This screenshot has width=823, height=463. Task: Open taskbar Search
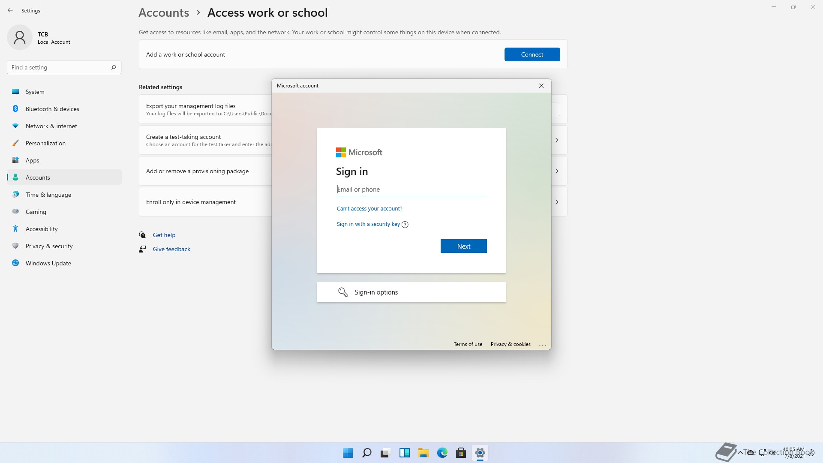[367, 453]
